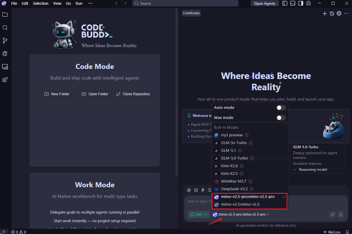Open the Edit menu
This screenshot has width=352, height=234.
(25, 3)
